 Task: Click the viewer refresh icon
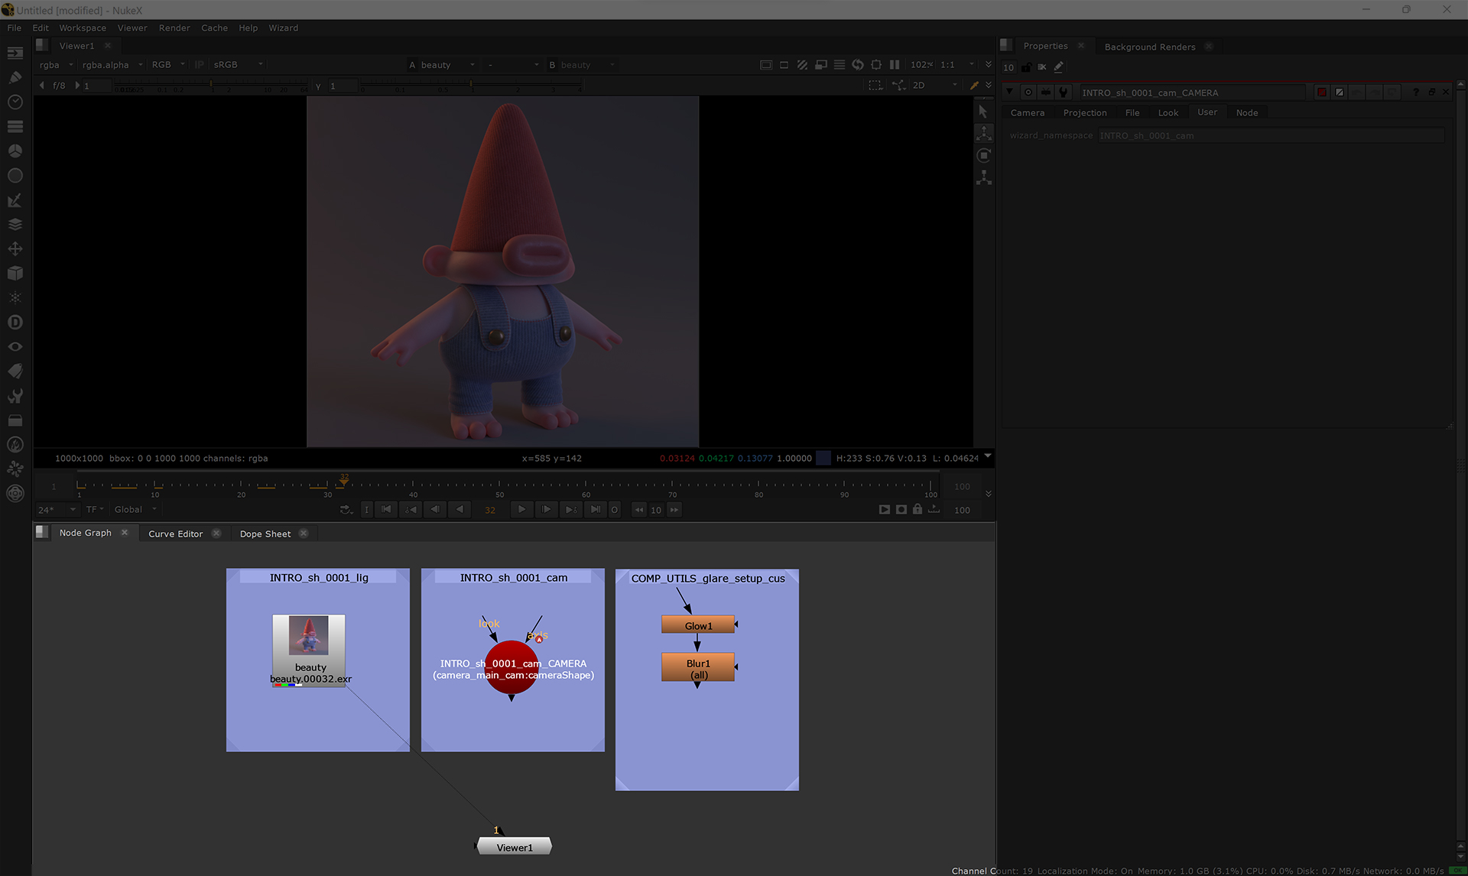(857, 65)
